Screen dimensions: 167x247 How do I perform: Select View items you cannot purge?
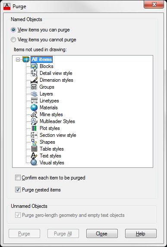44,40
